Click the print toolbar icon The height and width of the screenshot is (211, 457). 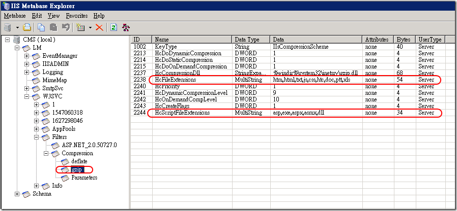27,27
